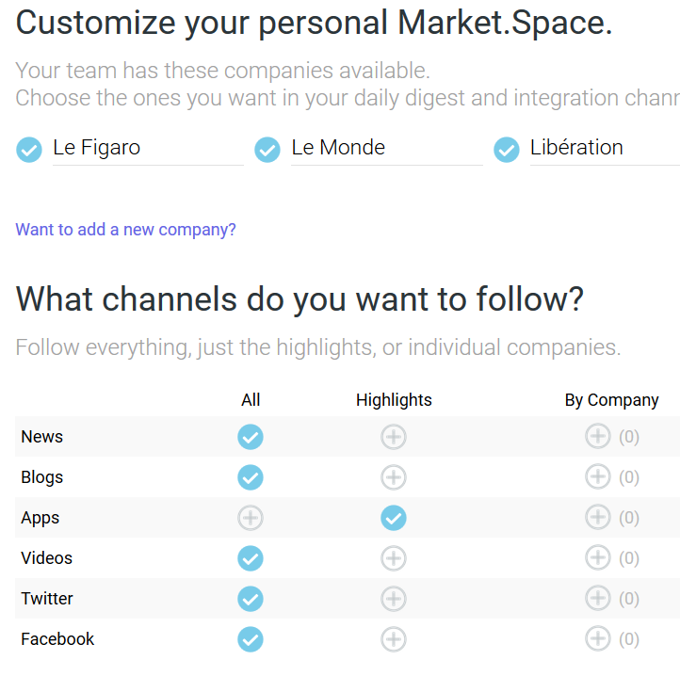Viewport: 680px width, 676px height.
Task: Click the Le Monde company name field
Action: pyautogui.click(x=387, y=148)
